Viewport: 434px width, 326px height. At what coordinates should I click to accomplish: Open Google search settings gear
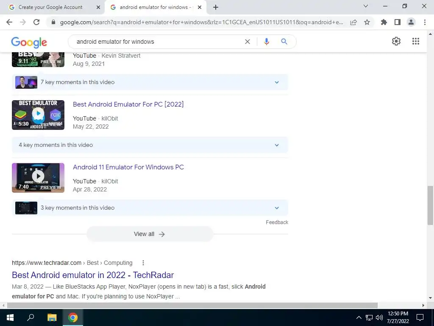click(396, 41)
